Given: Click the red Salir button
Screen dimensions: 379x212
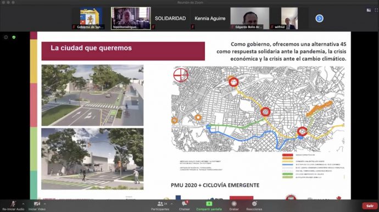Looking at the screenshot, I should coord(370,206).
